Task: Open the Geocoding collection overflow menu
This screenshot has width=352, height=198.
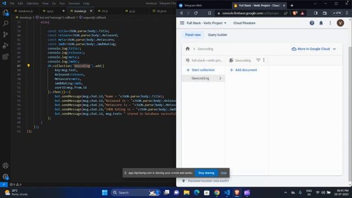Action: pyautogui.click(x=264, y=60)
